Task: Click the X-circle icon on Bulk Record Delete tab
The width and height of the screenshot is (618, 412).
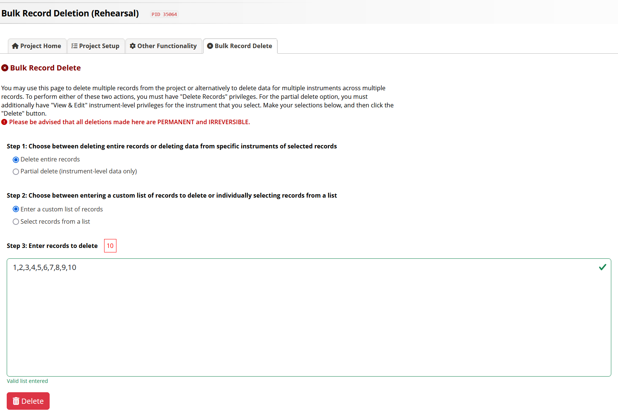Action: 210,46
